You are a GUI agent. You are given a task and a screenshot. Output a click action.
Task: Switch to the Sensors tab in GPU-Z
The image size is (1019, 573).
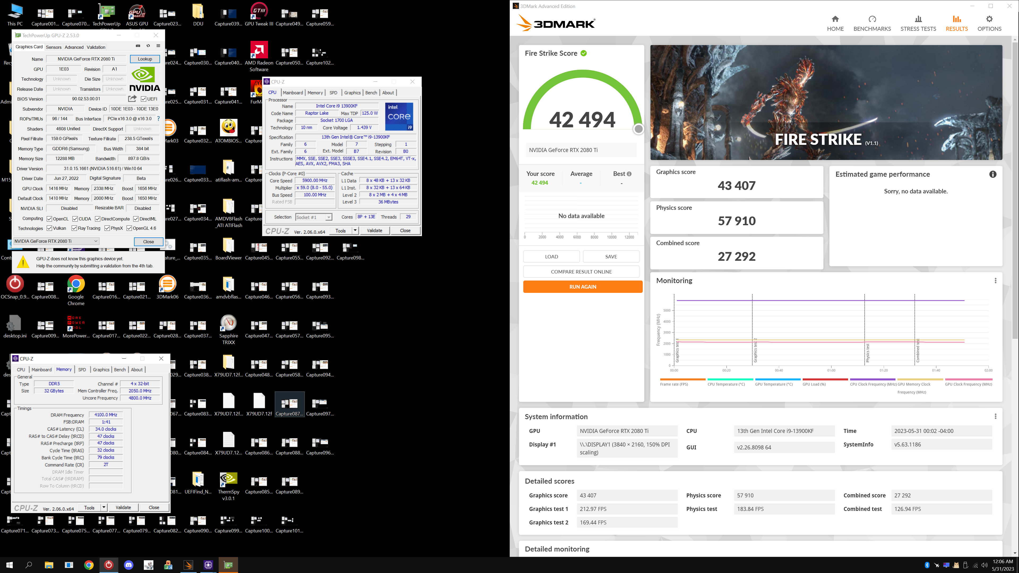[53, 47]
